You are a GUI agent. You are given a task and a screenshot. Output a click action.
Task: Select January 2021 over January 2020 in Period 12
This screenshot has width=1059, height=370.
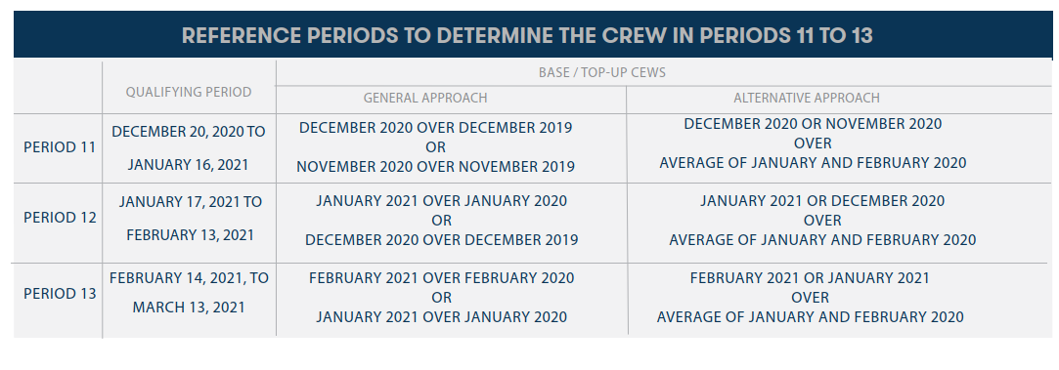tap(442, 201)
